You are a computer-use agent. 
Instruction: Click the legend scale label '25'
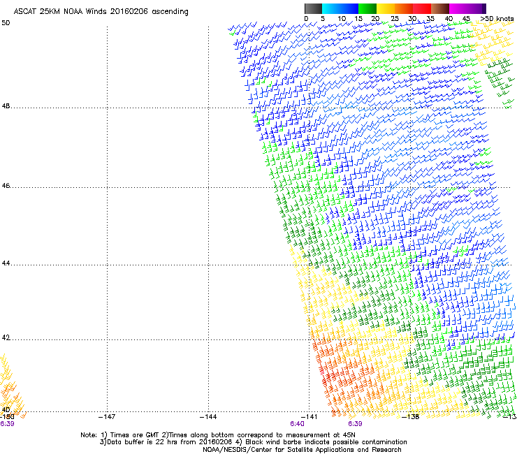pos(394,19)
